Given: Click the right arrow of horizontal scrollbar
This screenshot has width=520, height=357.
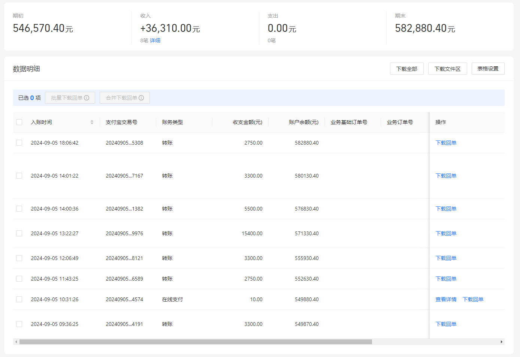Looking at the screenshot, I should click(x=502, y=342).
